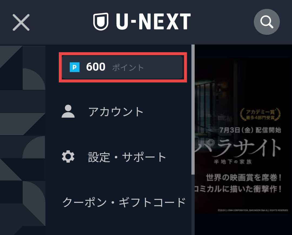Open search with the magnifying glass icon
Image resolution: width=292 pixels, height=235 pixels.
[x=267, y=22]
